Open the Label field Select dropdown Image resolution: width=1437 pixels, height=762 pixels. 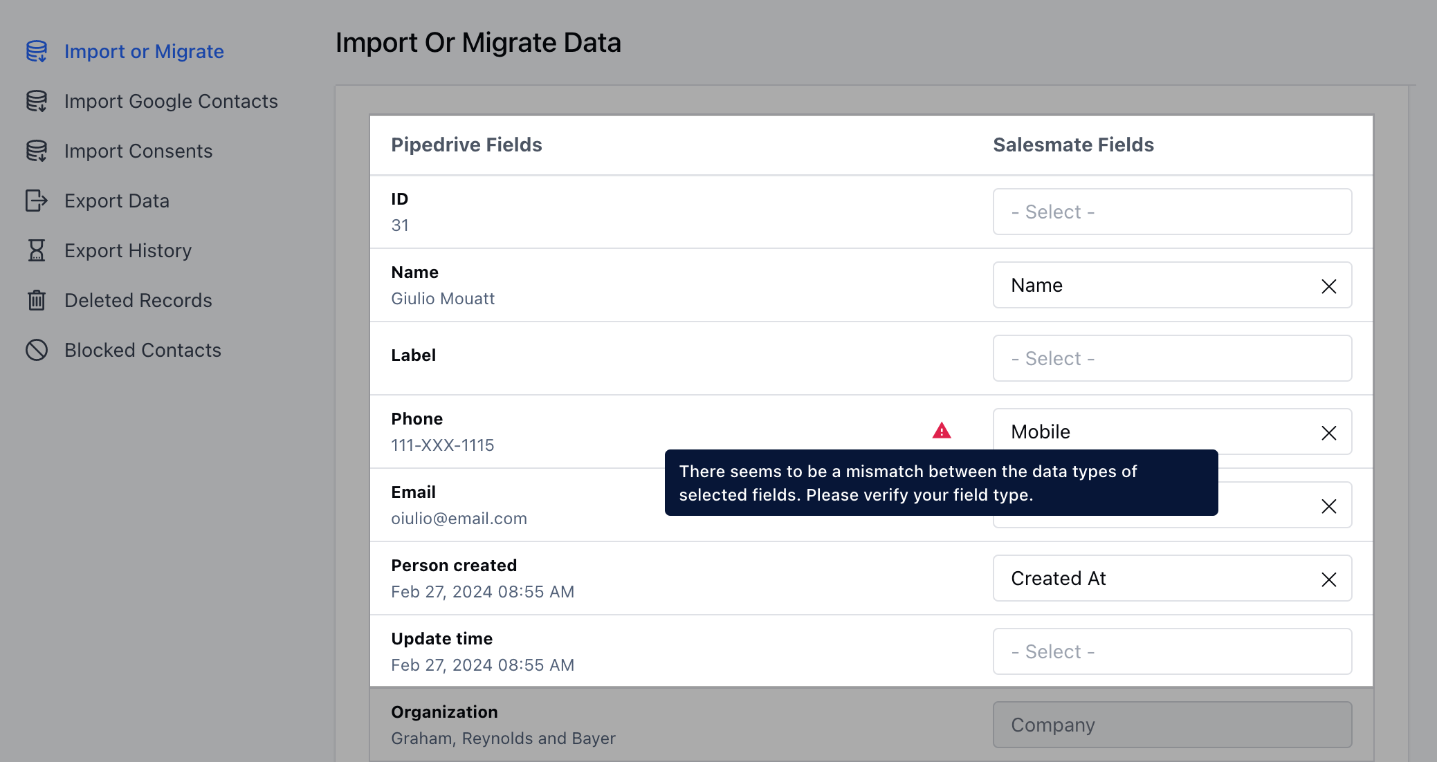[x=1171, y=358]
